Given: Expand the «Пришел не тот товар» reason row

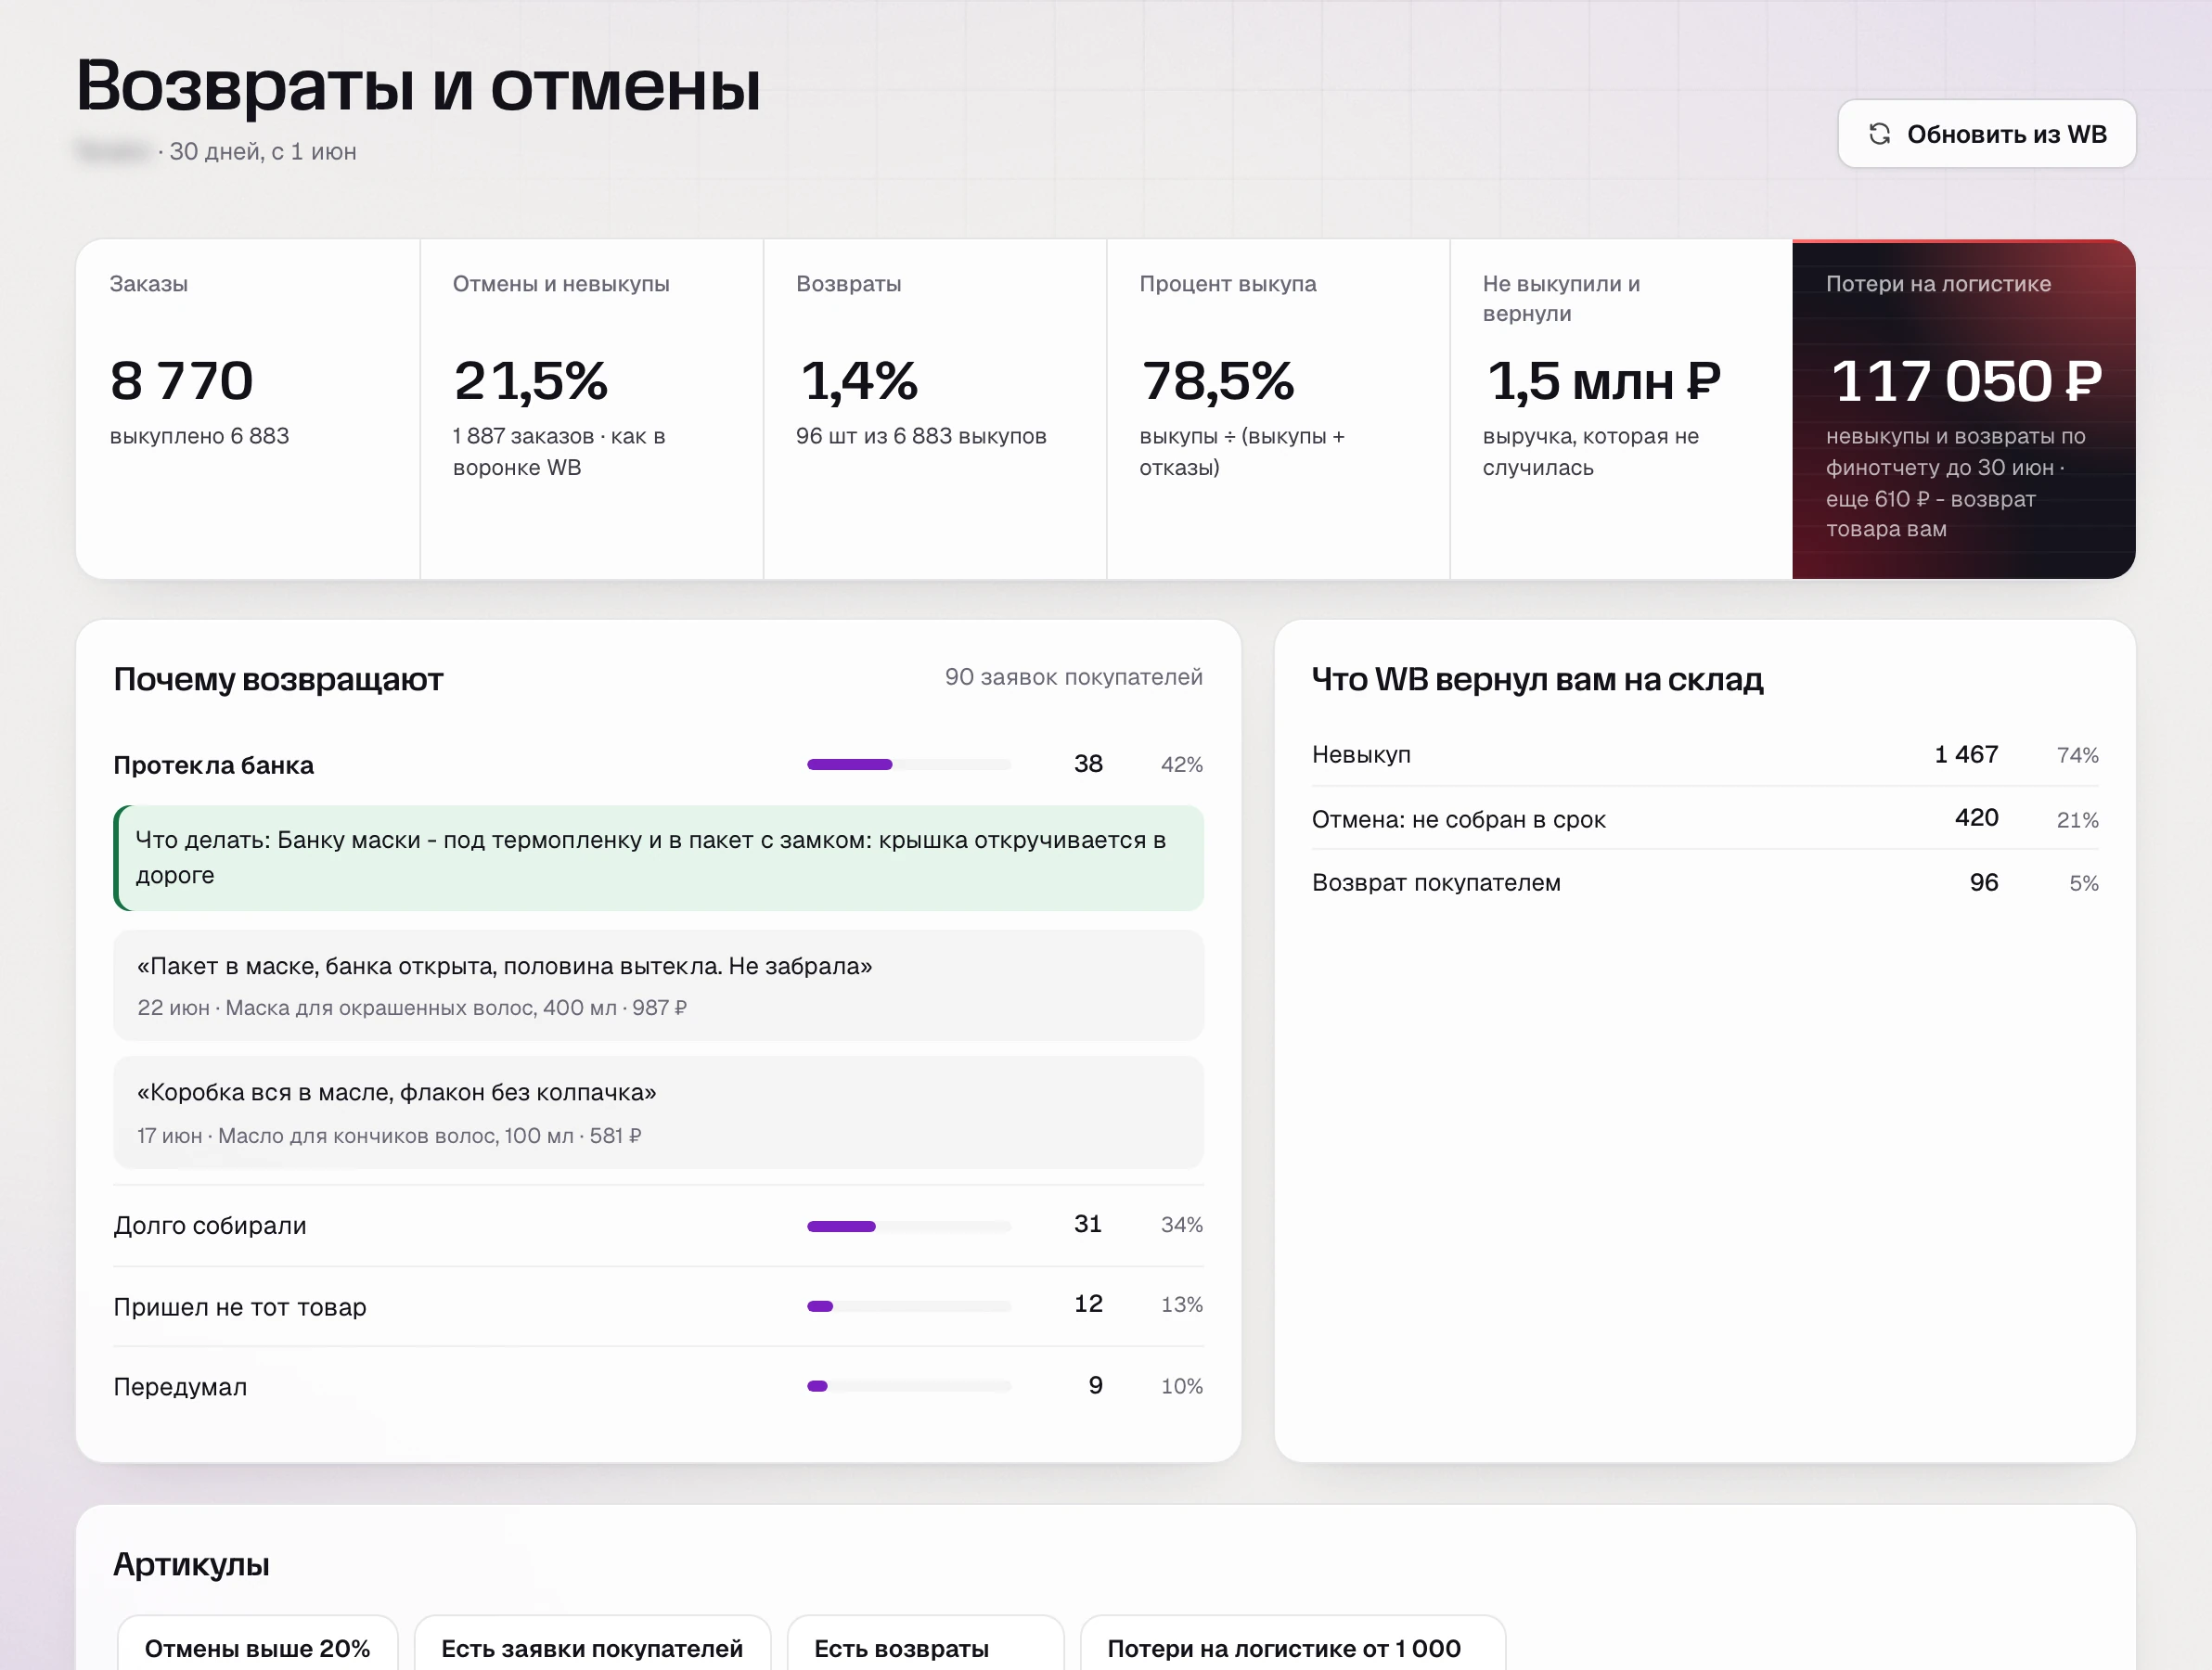Looking at the screenshot, I should 658,1306.
